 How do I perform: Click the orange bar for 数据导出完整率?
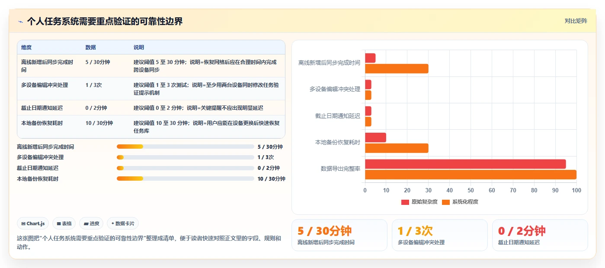(471, 175)
